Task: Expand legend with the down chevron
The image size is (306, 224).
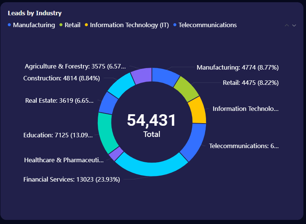Action: (x=294, y=25)
